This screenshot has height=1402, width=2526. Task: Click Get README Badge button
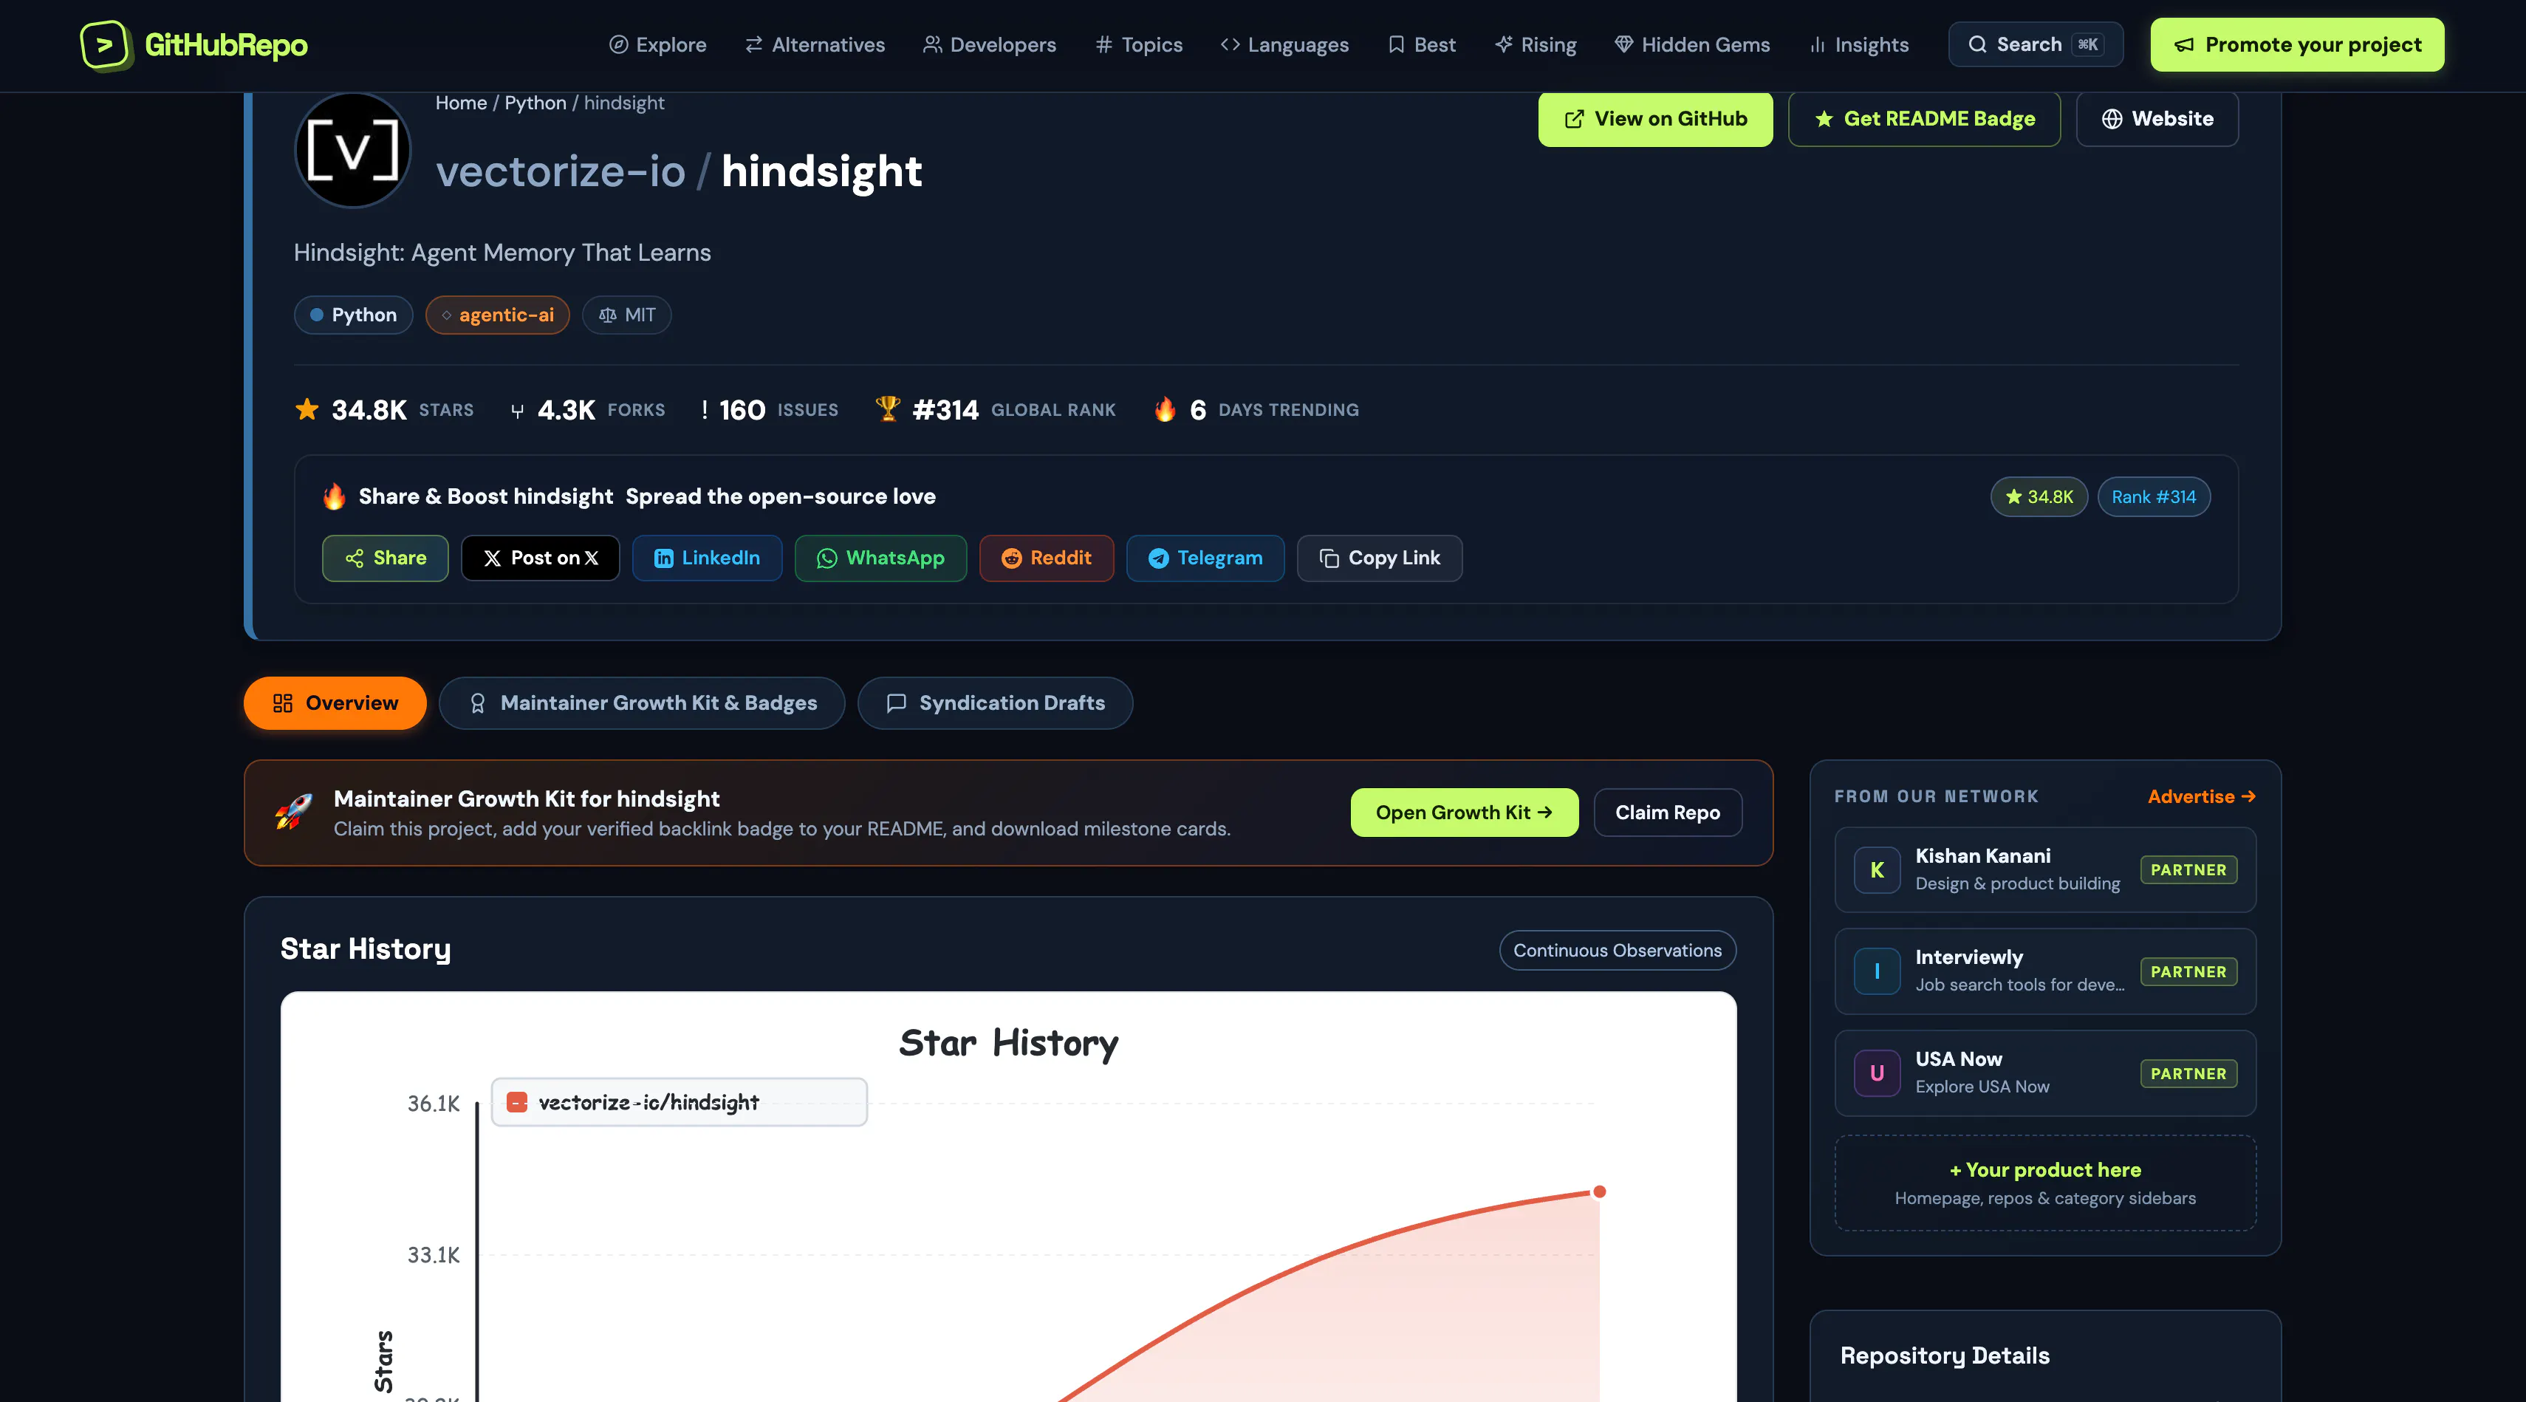(x=1924, y=119)
